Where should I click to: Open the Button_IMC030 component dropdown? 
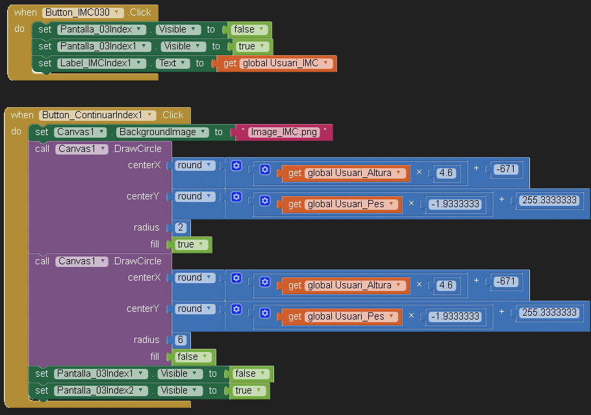click(82, 12)
